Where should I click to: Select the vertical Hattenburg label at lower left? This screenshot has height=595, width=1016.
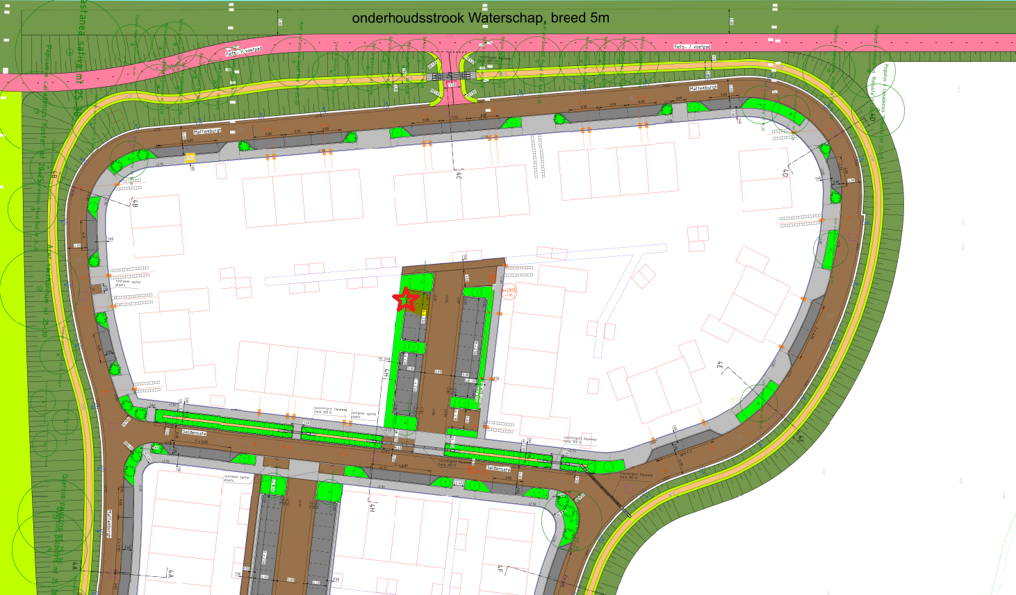pos(109,524)
